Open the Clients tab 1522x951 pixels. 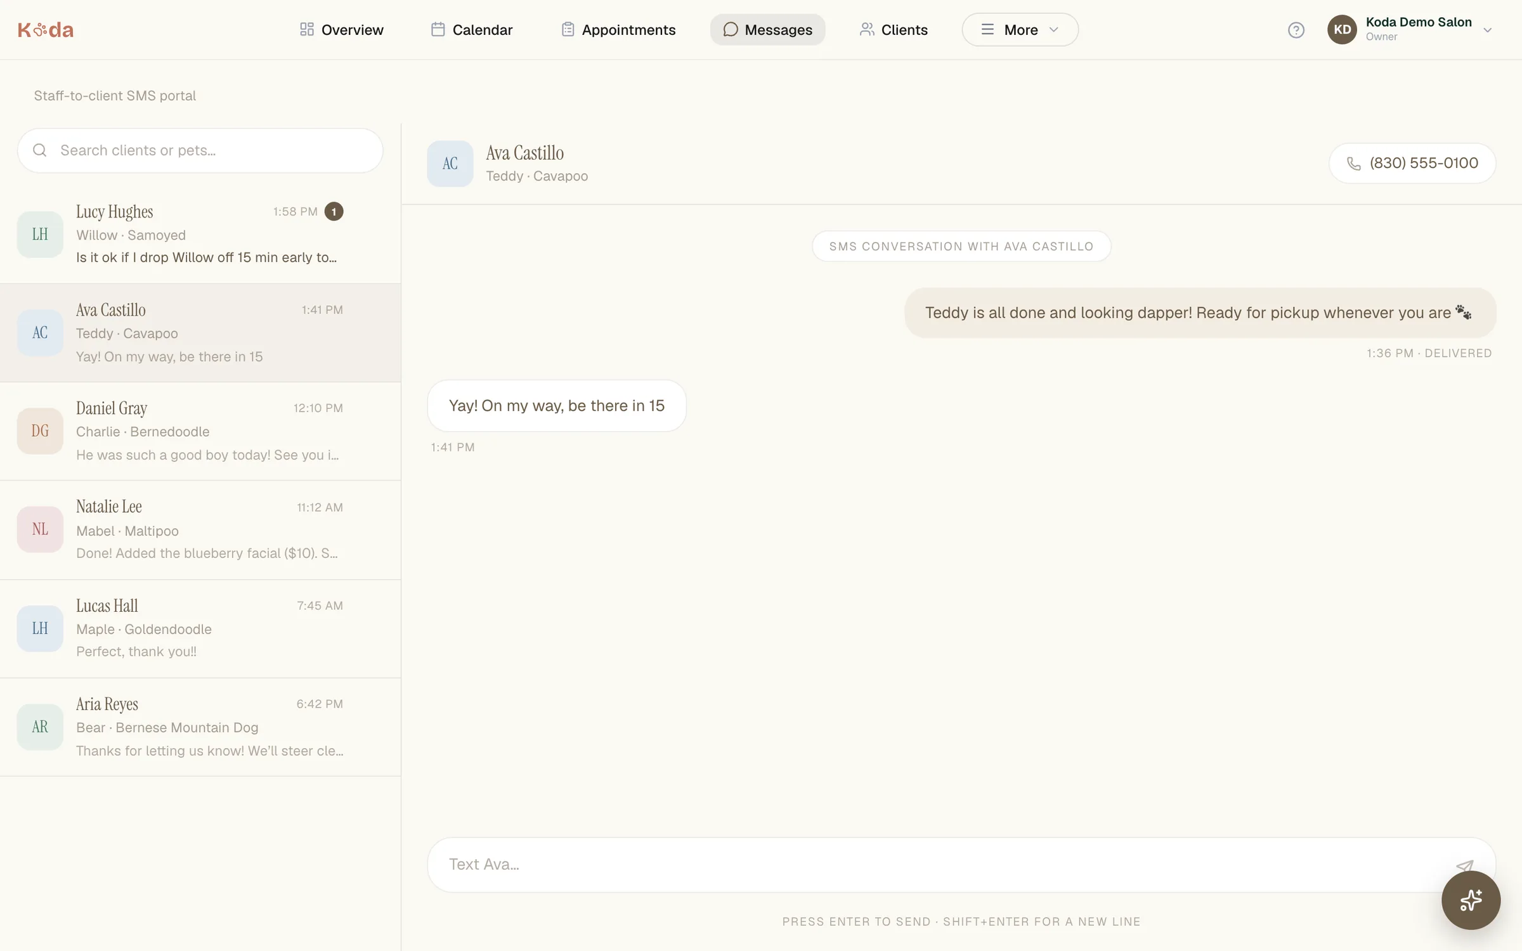[x=894, y=30]
